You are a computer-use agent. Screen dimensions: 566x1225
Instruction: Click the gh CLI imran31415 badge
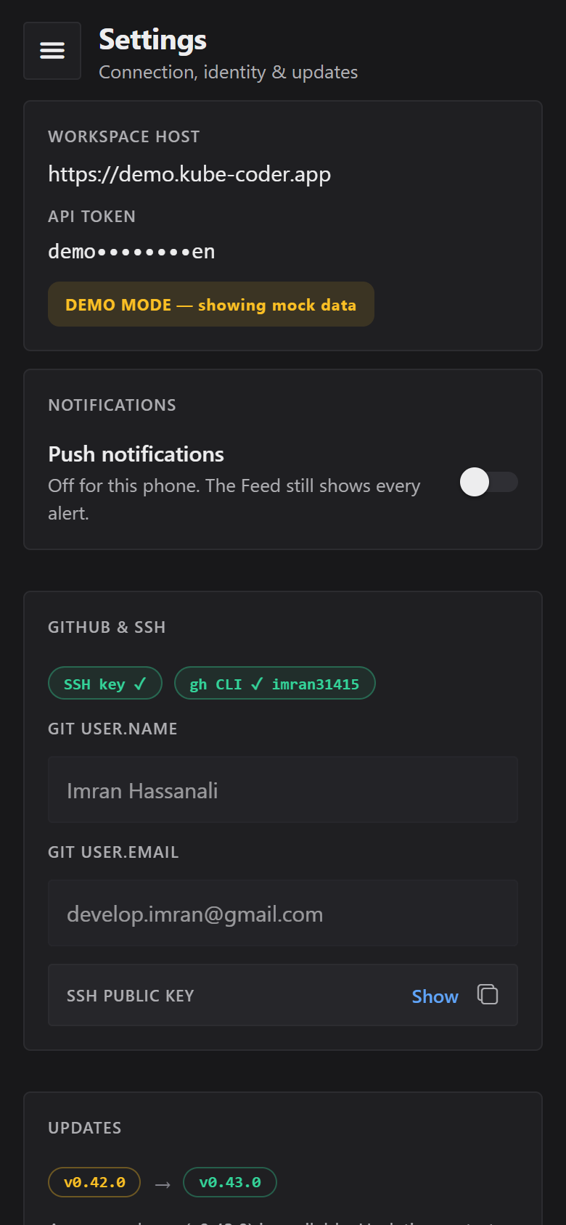(x=275, y=684)
